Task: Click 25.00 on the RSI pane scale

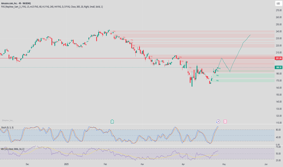Action: (278, 160)
